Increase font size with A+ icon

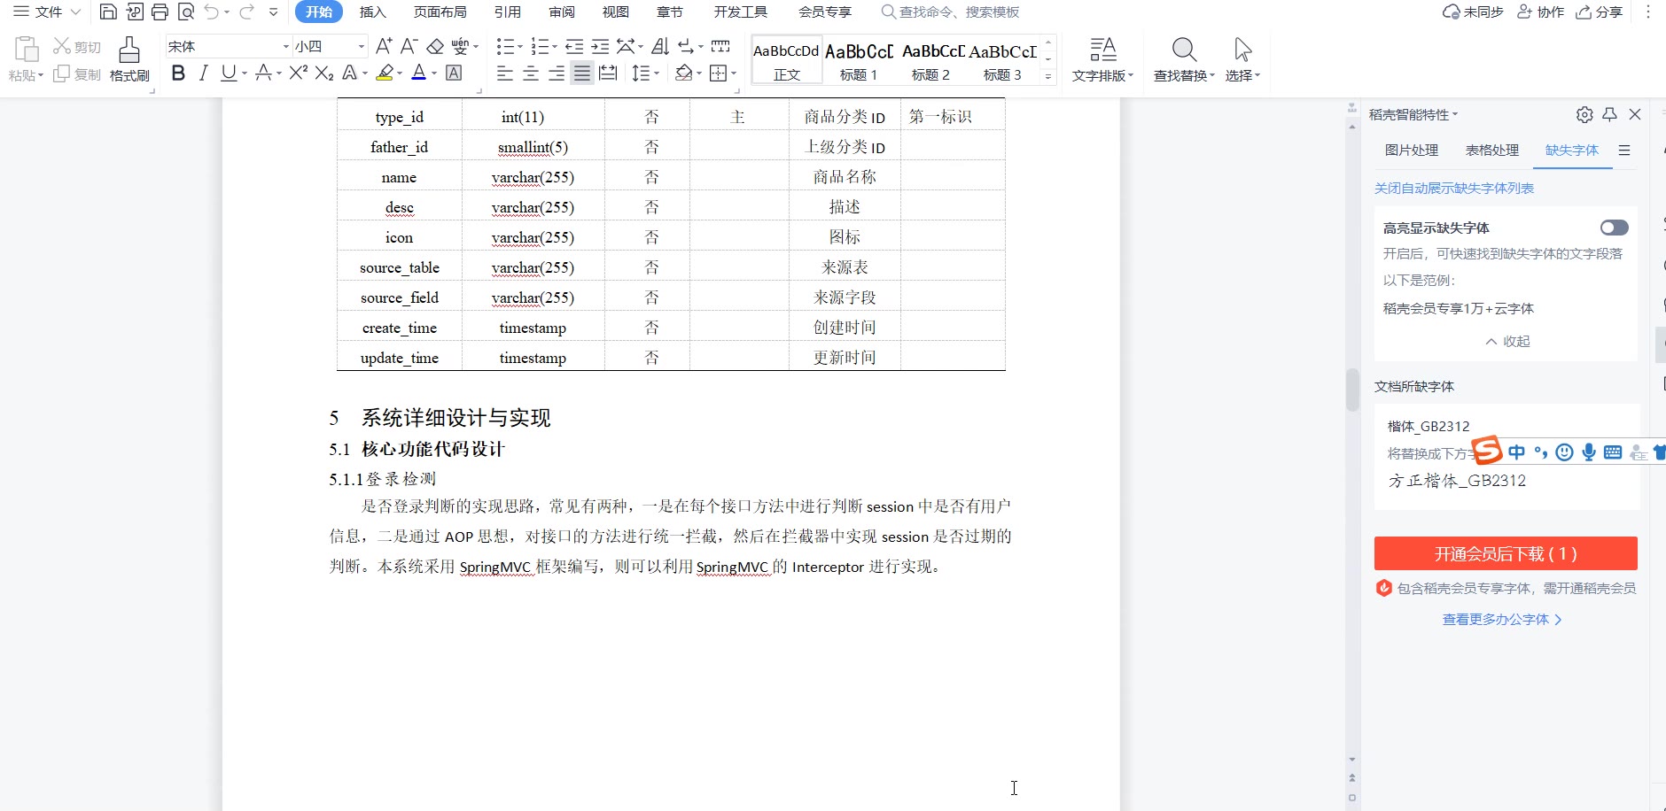click(384, 46)
